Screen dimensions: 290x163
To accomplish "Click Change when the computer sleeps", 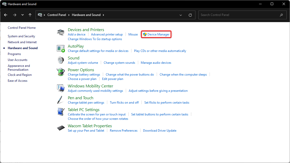I will click(183, 75).
